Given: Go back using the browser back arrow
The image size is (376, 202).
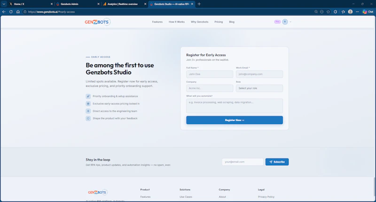Looking at the screenshot, I should (4, 12).
